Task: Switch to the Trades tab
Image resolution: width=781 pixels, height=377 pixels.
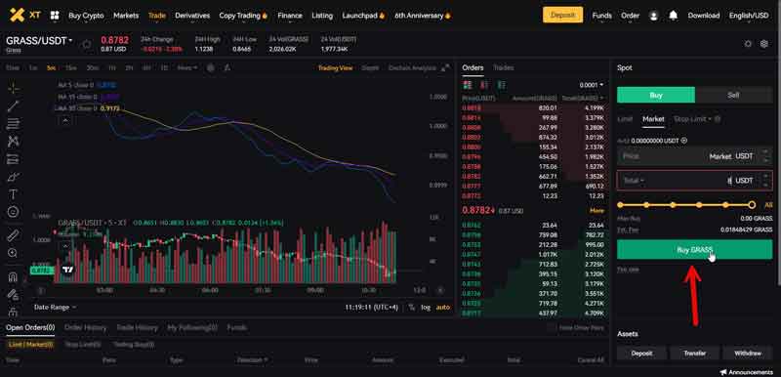Action: (x=503, y=67)
